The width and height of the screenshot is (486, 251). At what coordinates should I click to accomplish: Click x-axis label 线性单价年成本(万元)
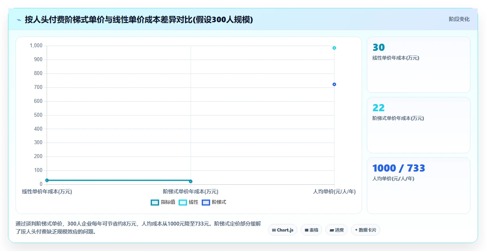(47, 191)
